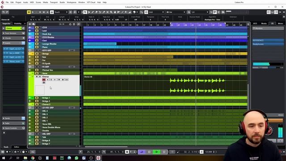Click the Add Track plus icon

click(30, 24)
